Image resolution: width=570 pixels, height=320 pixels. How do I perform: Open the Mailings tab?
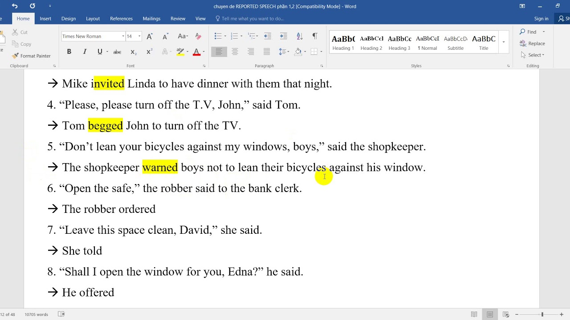pos(151,19)
